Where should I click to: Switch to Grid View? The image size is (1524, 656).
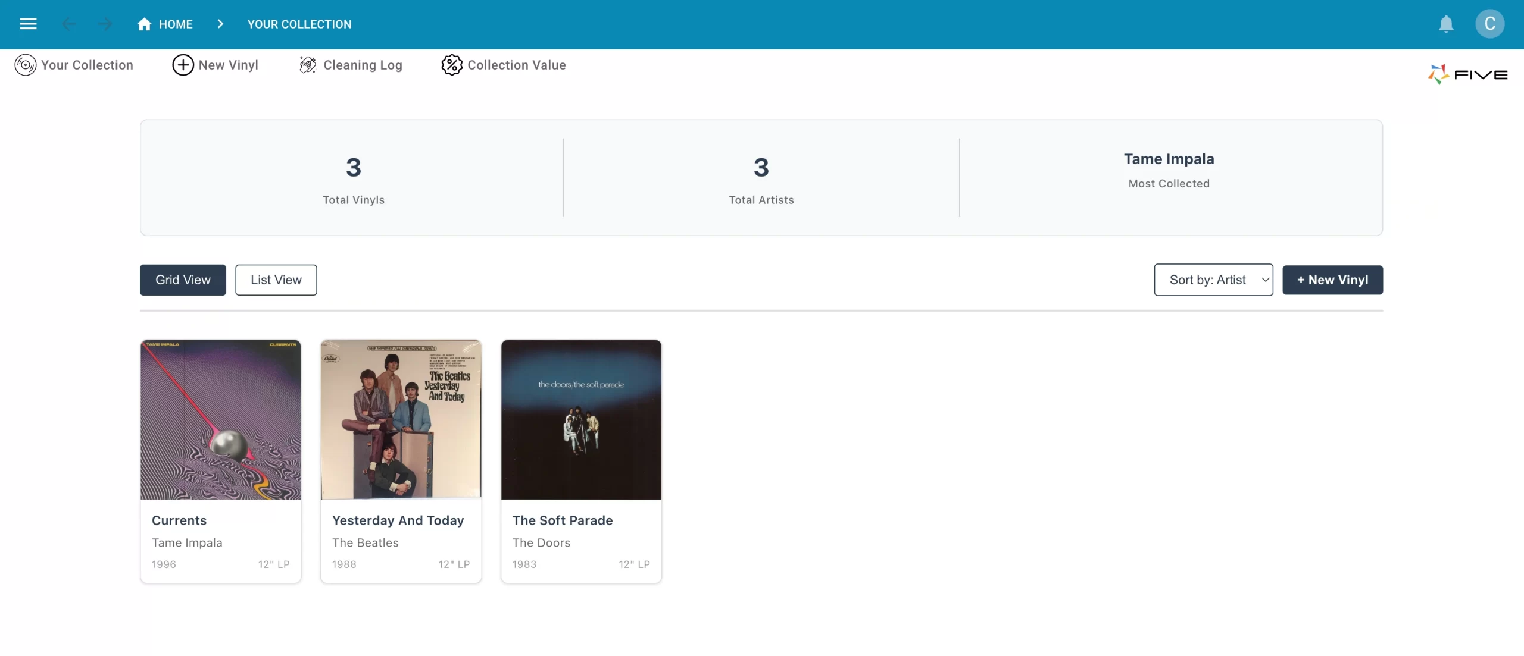(x=183, y=280)
